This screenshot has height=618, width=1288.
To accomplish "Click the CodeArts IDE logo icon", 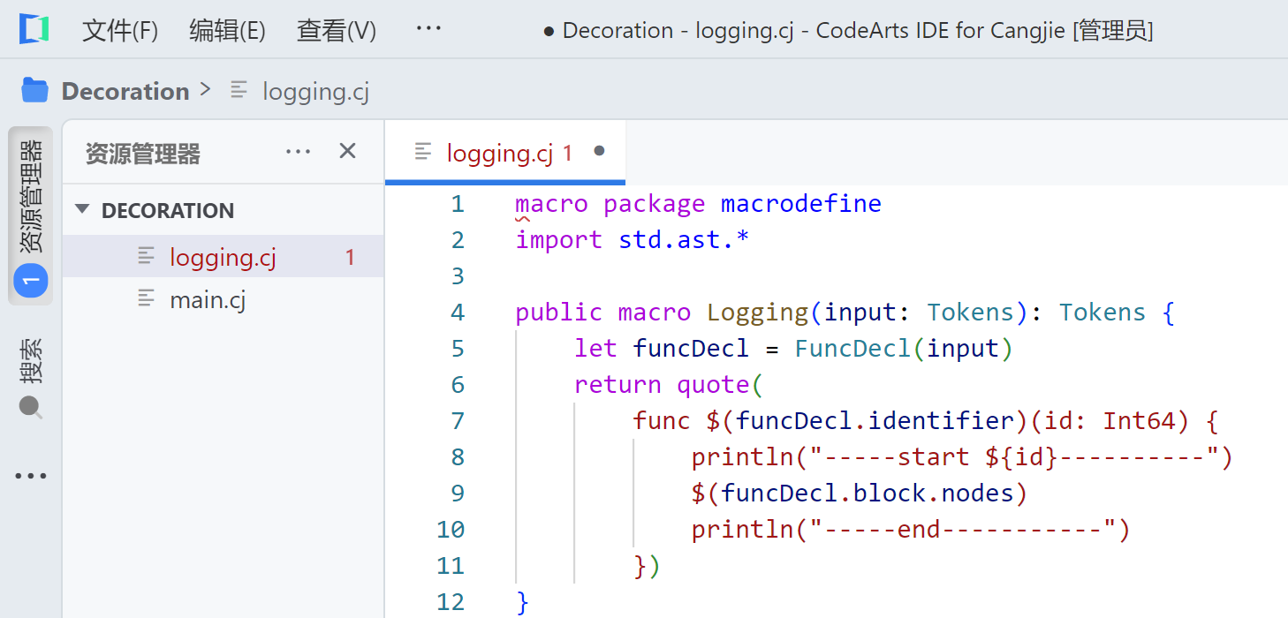I will click(34, 30).
